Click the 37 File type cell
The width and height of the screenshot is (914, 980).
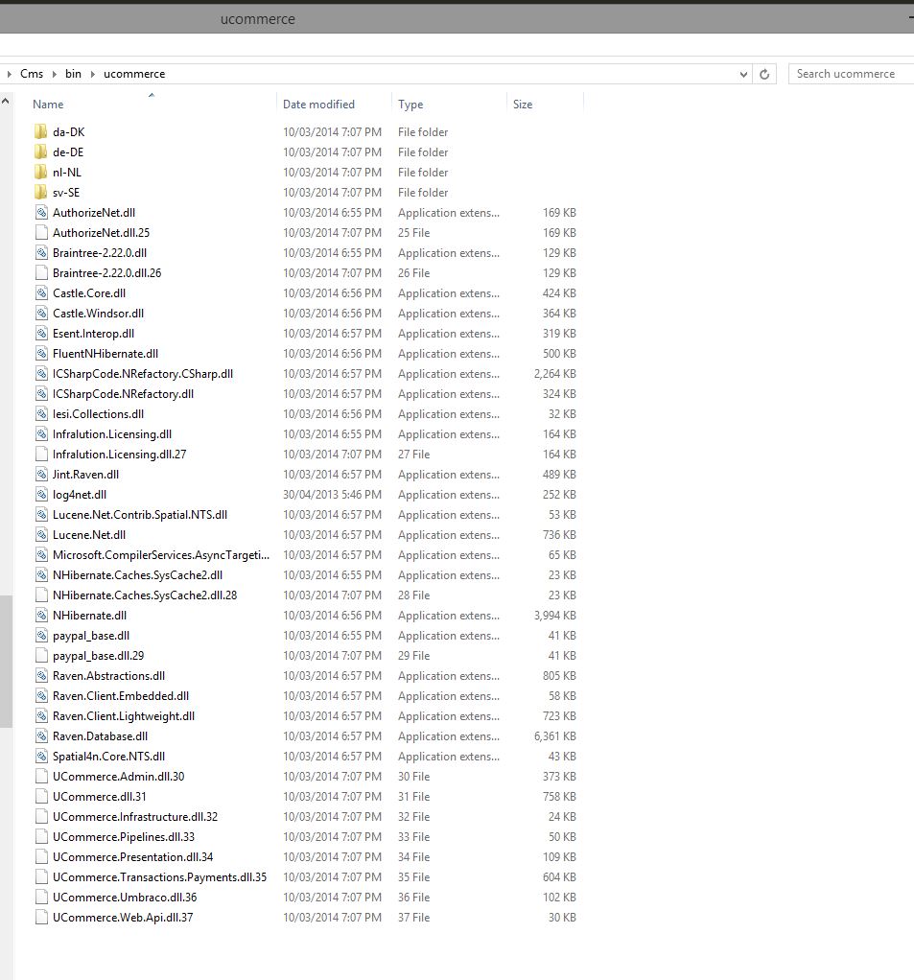coord(414,917)
